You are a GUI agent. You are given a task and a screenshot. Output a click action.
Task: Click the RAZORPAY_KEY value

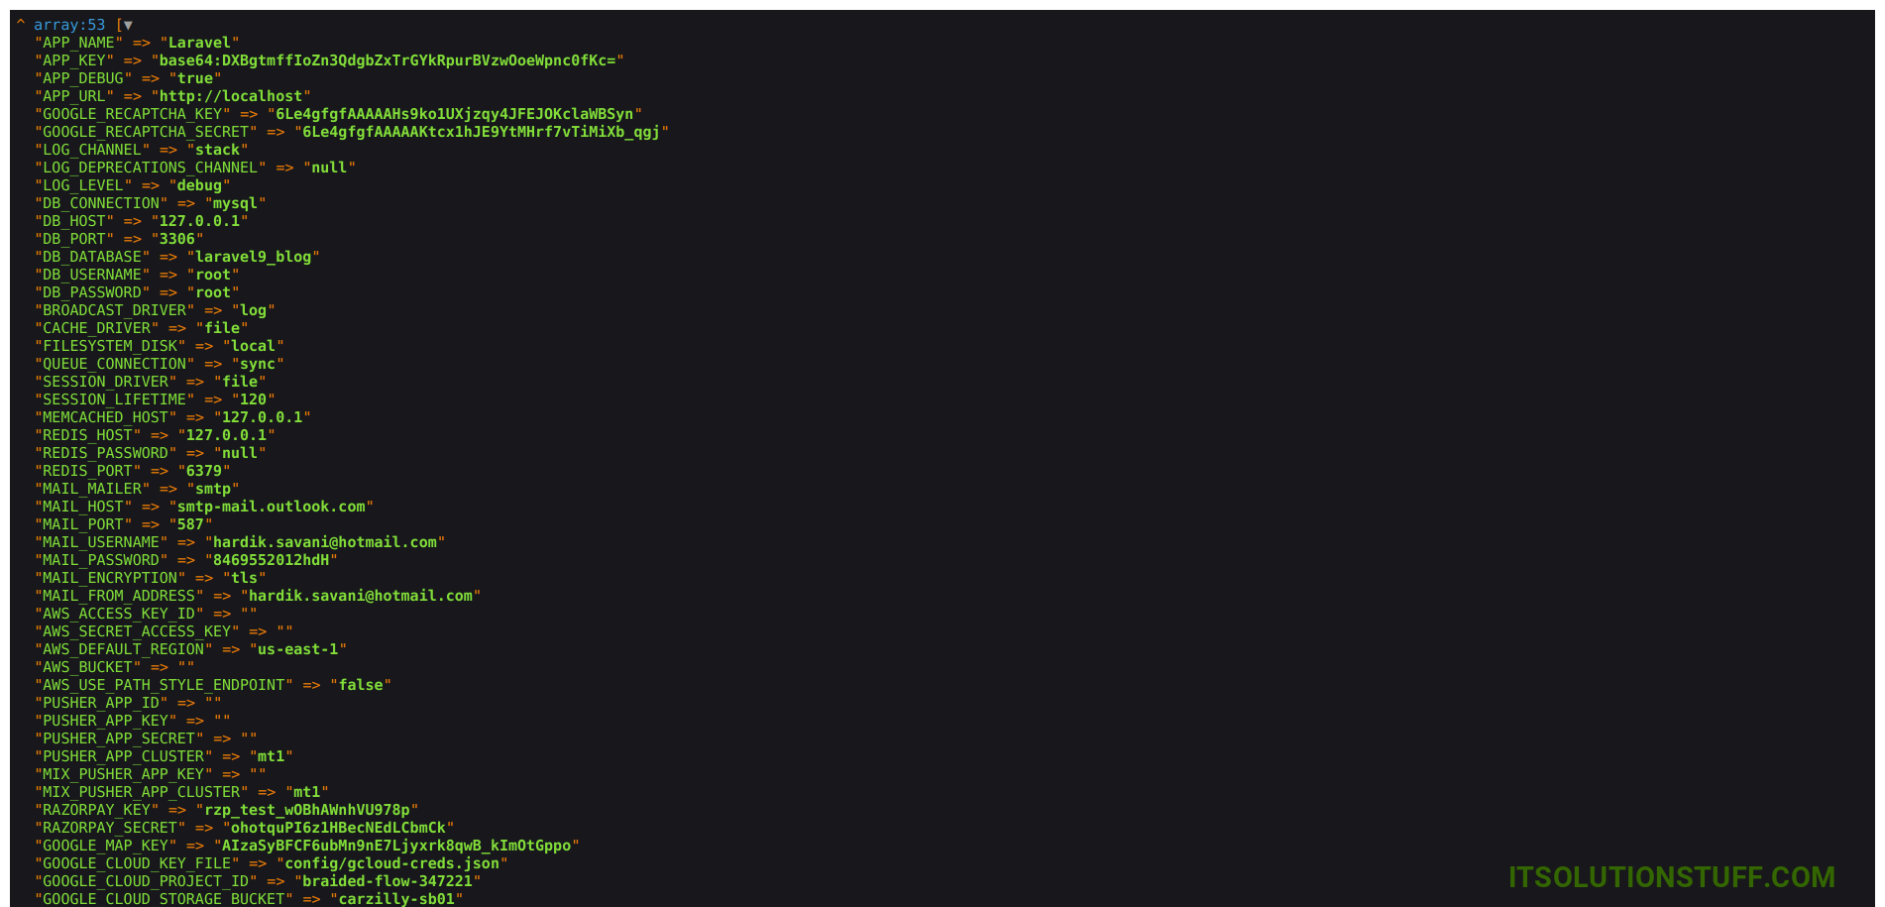click(306, 810)
